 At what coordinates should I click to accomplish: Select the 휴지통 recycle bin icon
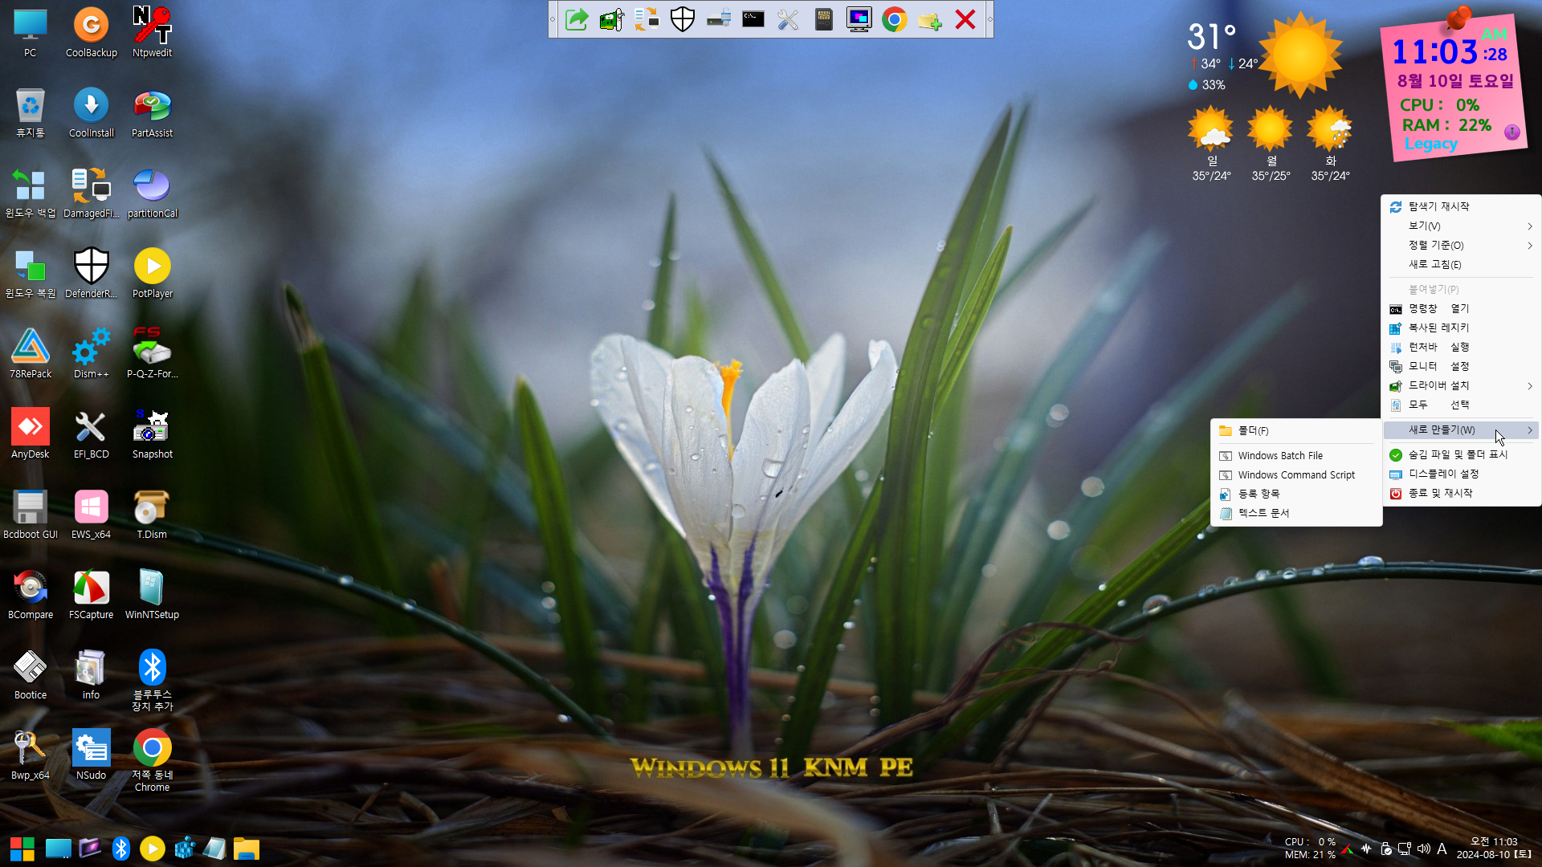[31, 113]
